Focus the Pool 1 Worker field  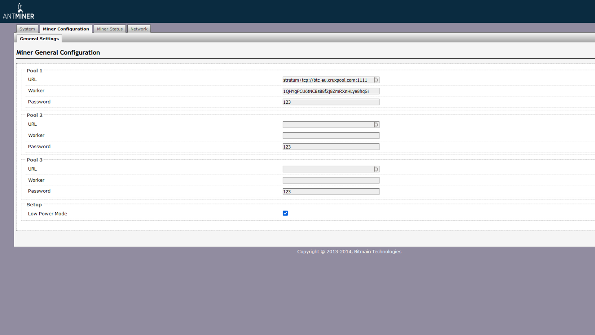click(x=331, y=91)
